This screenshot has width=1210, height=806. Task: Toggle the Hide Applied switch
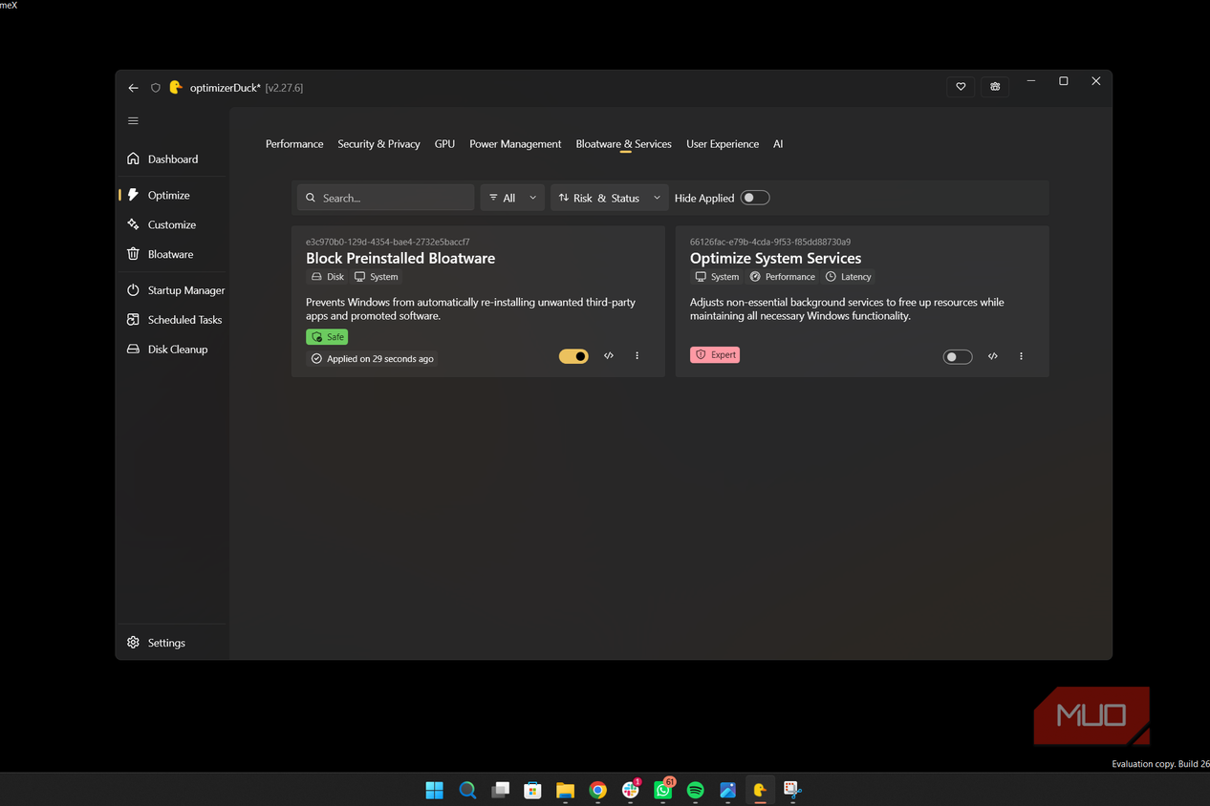click(755, 198)
